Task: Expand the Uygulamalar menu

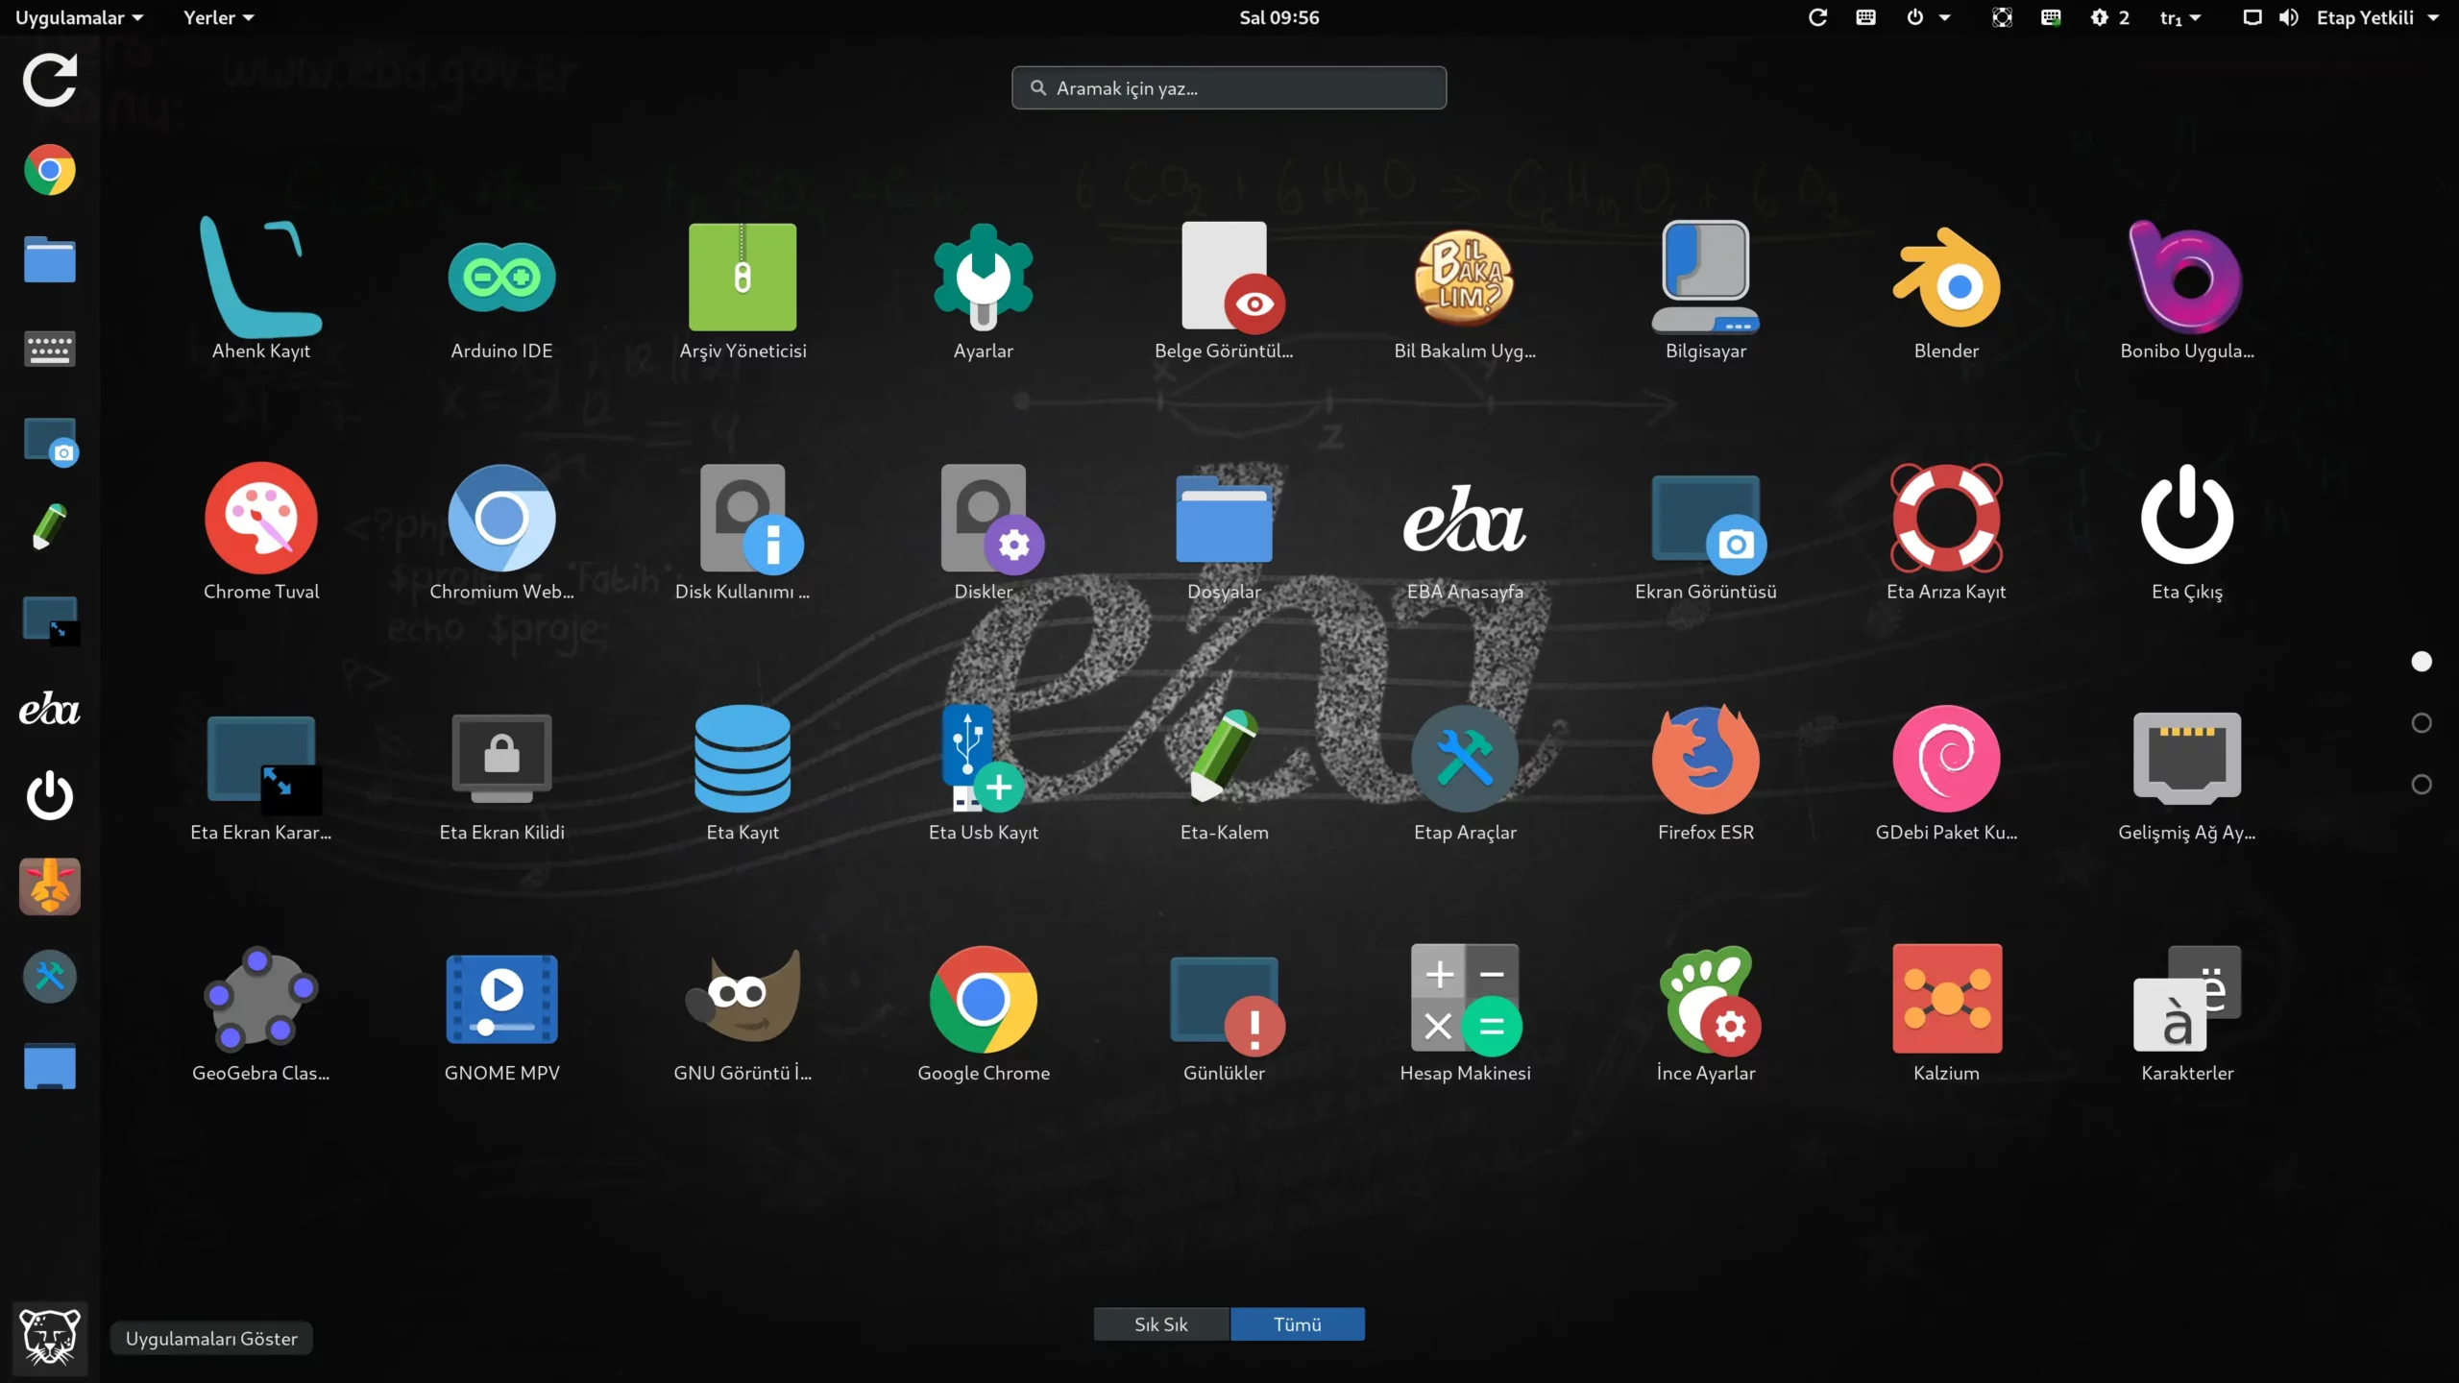Action: 79,17
